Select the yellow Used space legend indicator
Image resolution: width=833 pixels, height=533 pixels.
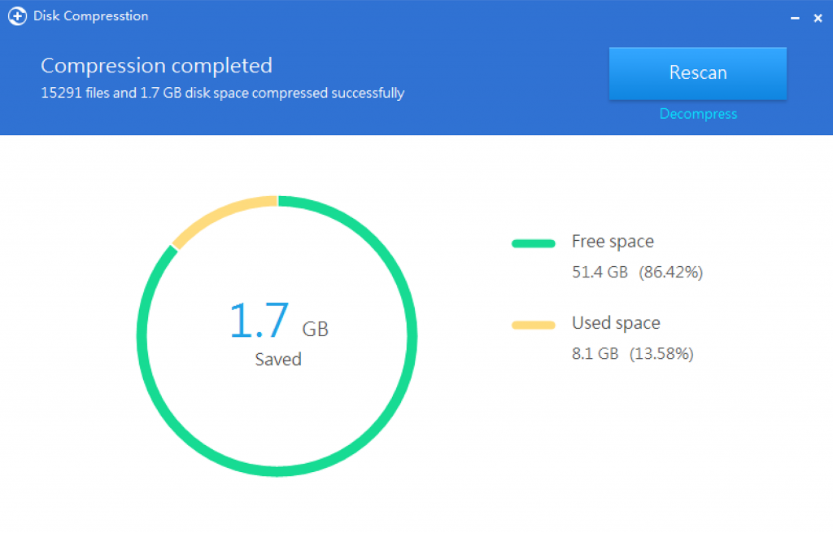tap(533, 323)
